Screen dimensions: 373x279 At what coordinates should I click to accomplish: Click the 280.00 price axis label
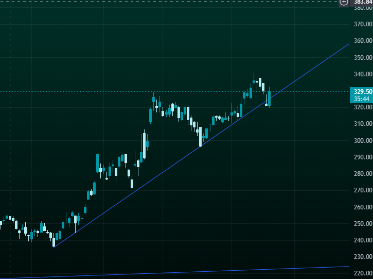click(363, 174)
